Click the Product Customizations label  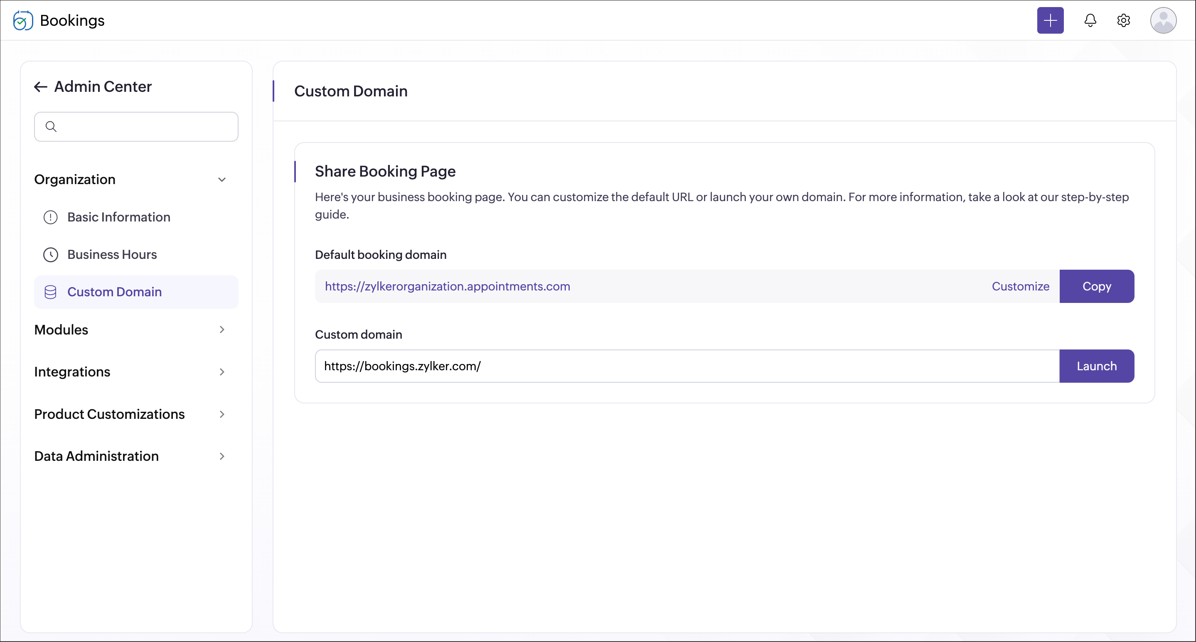click(110, 414)
